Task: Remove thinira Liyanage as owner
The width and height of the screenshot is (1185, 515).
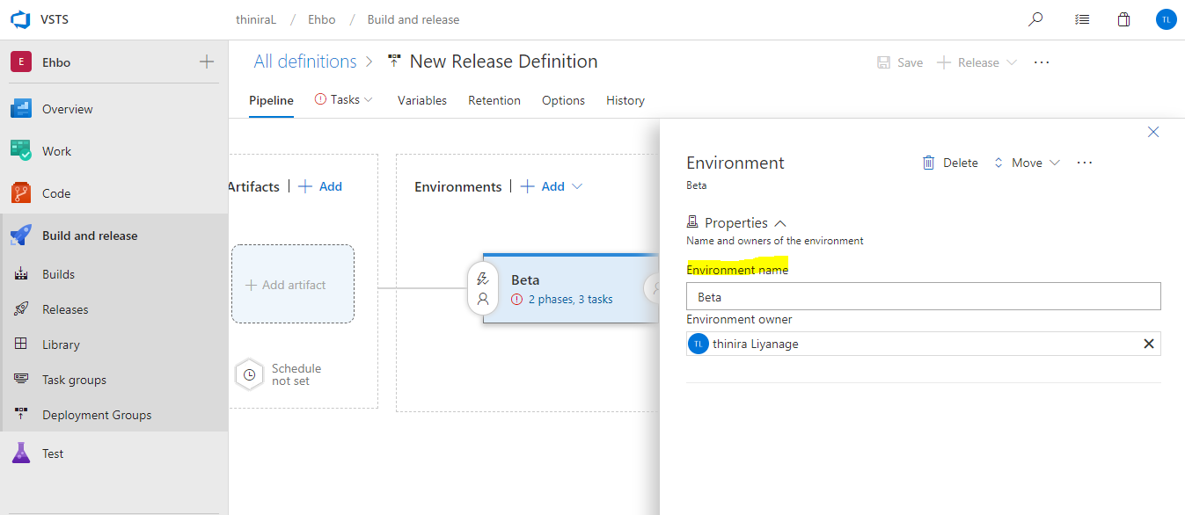Action: coord(1148,344)
